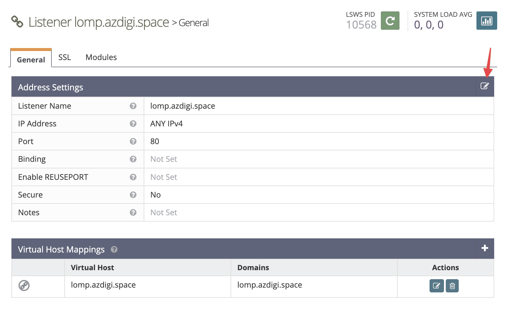Open Virtual Host Mappings help tooltip

pyautogui.click(x=114, y=249)
